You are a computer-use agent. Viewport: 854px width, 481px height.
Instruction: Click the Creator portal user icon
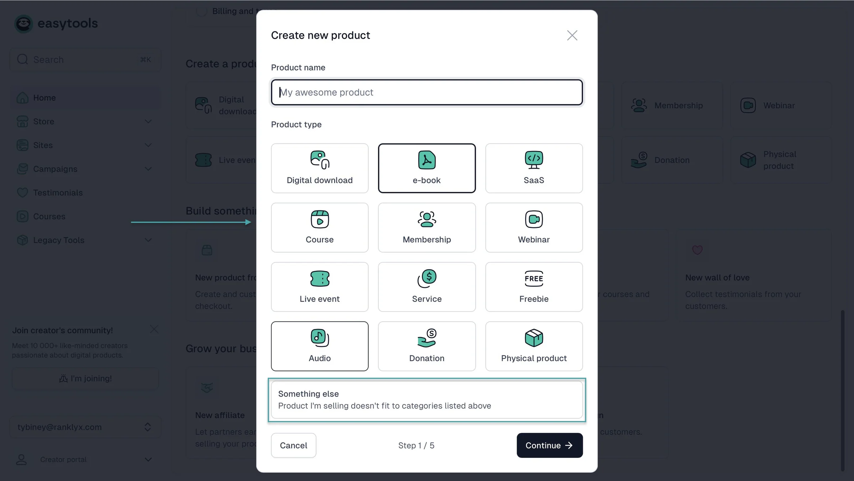(x=21, y=460)
